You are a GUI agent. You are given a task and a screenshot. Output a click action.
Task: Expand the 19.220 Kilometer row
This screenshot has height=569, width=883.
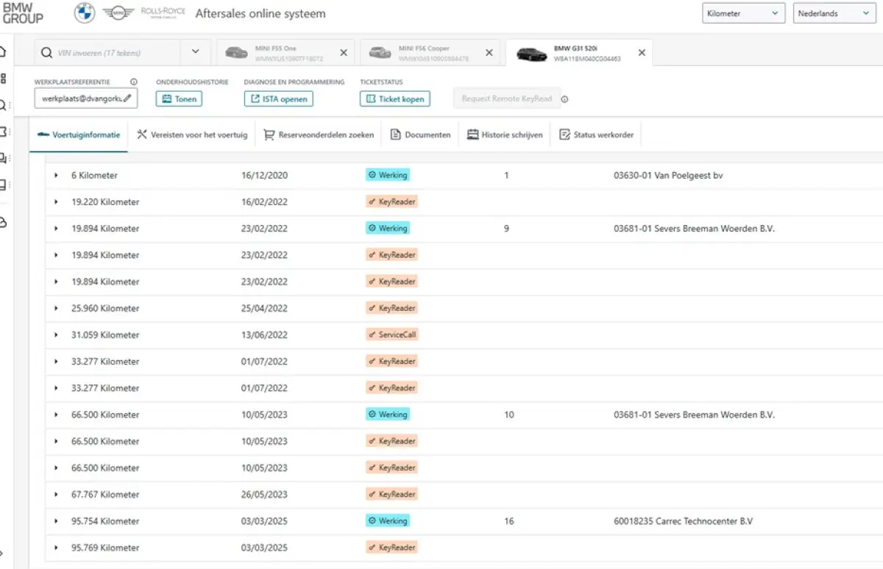click(x=56, y=202)
